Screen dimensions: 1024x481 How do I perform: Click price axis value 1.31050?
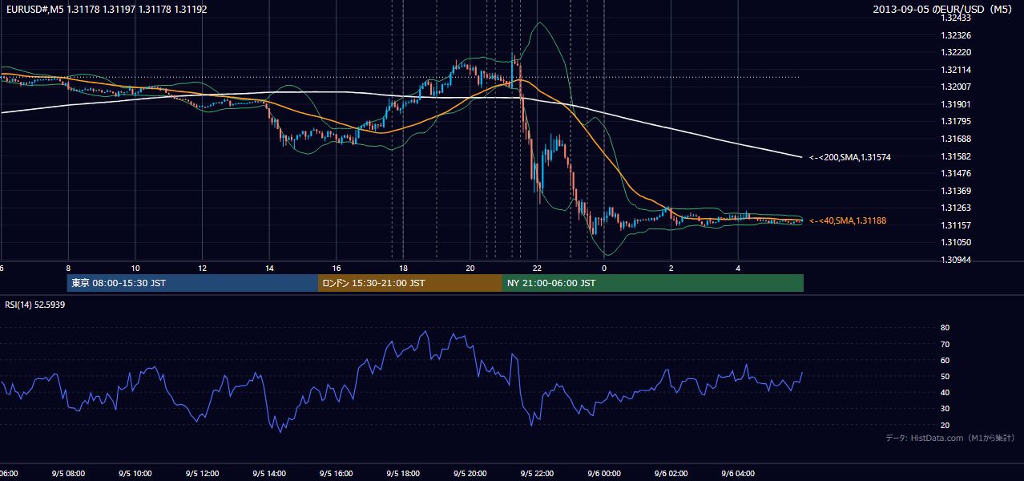[956, 242]
